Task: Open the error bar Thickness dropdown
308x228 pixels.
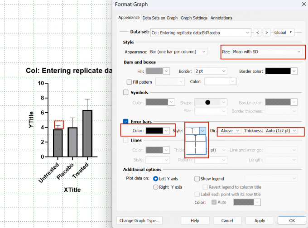Action: (x=281, y=131)
